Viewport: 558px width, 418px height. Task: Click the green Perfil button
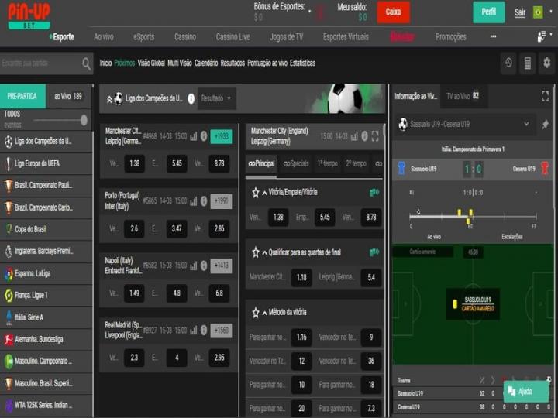pos(488,12)
